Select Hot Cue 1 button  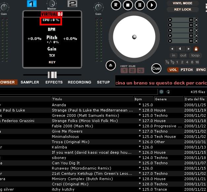pyautogui.click(x=124, y=70)
